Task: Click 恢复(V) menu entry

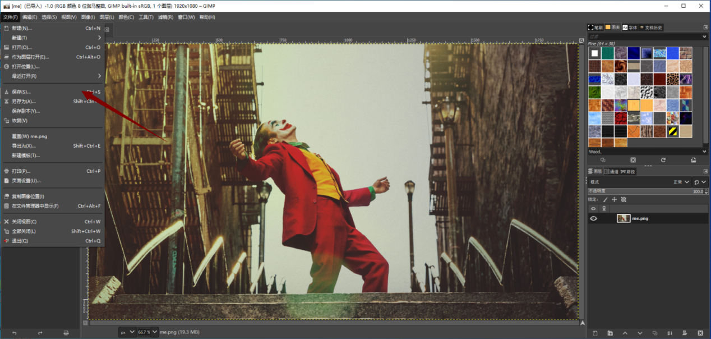Action: tap(52, 120)
